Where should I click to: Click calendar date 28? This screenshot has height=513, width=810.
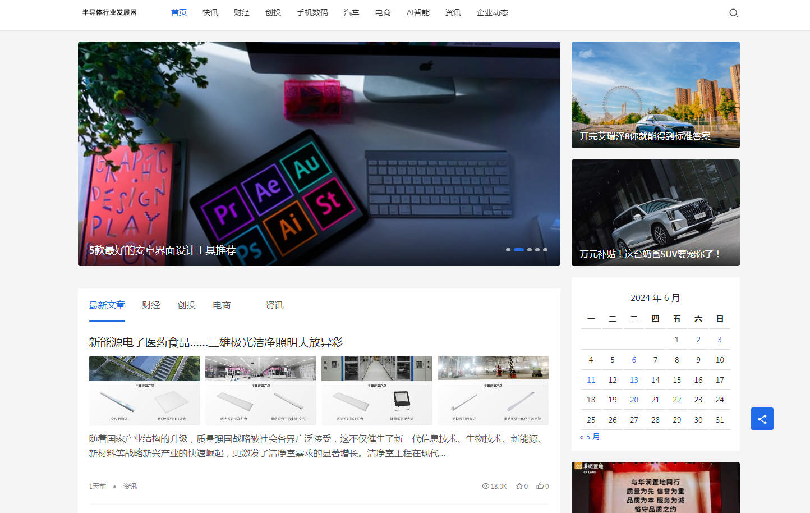click(655, 420)
